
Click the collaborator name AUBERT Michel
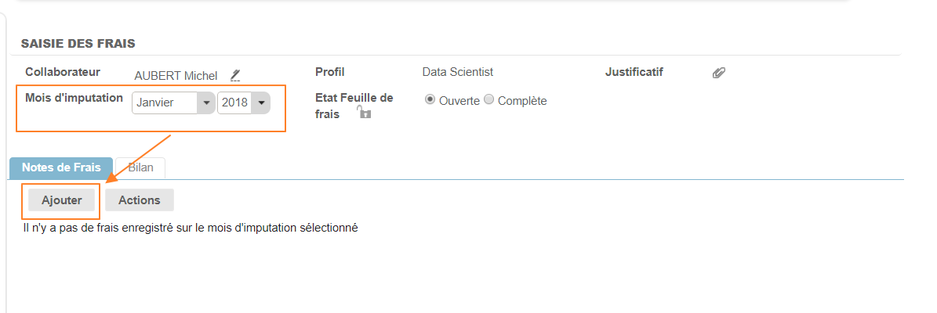click(x=176, y=76)
